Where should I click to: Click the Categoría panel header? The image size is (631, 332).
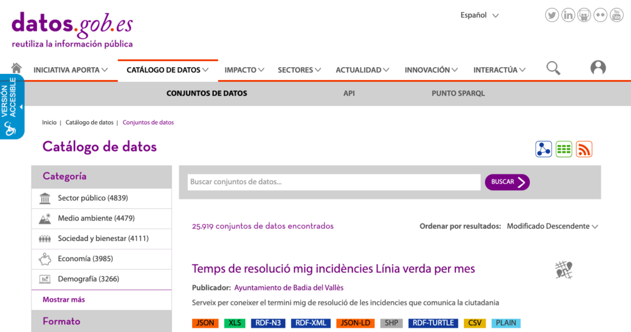tap(102, 176)
